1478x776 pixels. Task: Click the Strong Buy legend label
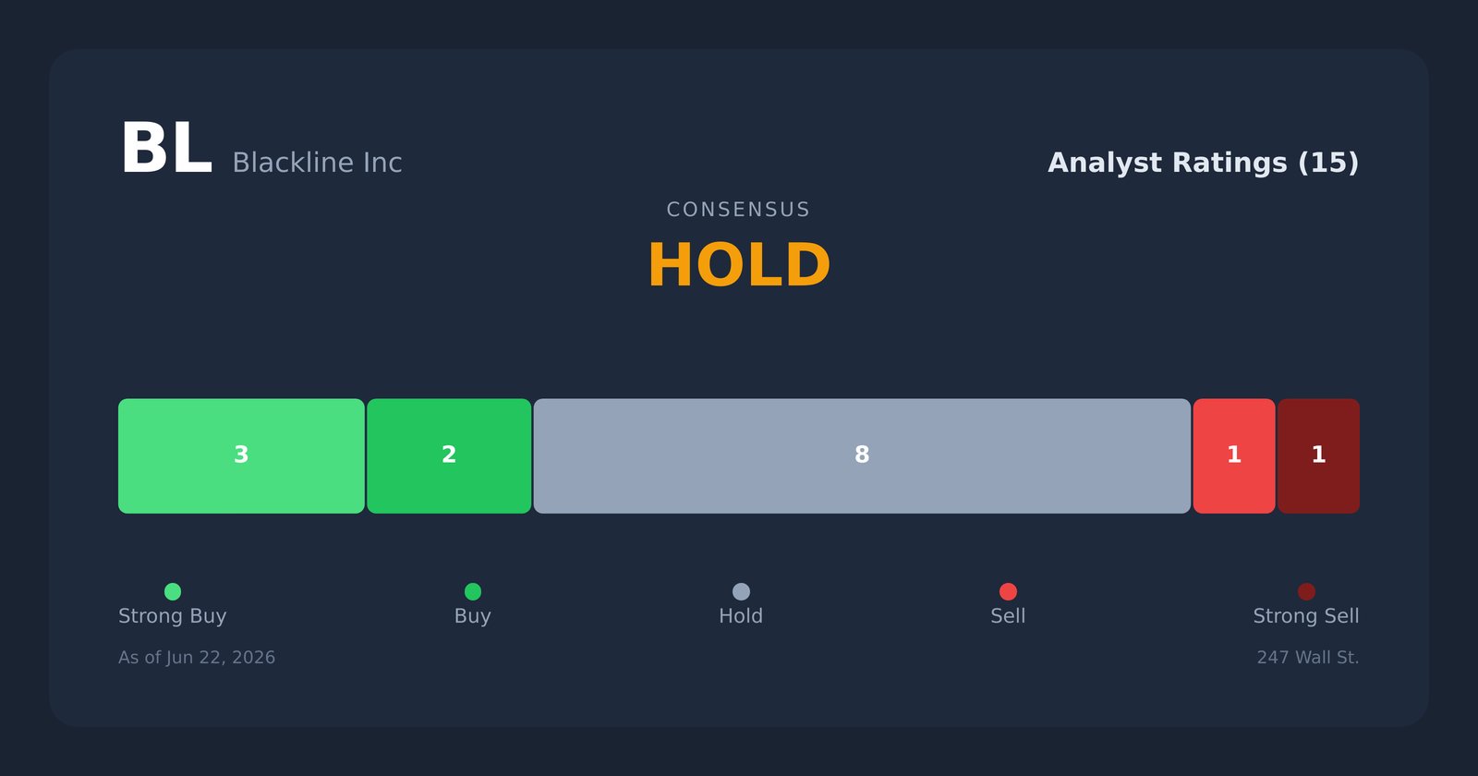pos(173,616)
